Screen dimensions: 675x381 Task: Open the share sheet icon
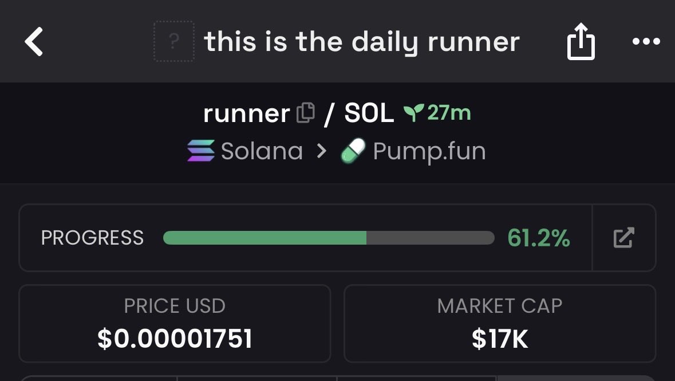(581, 42)
